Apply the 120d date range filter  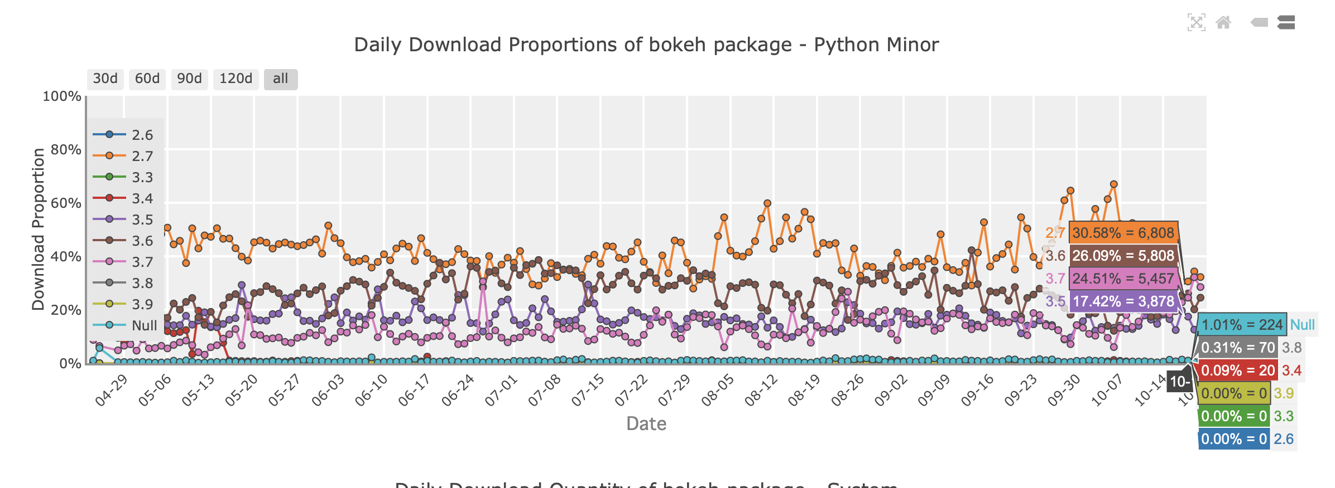pyautogui.click(x=236, y=79)
